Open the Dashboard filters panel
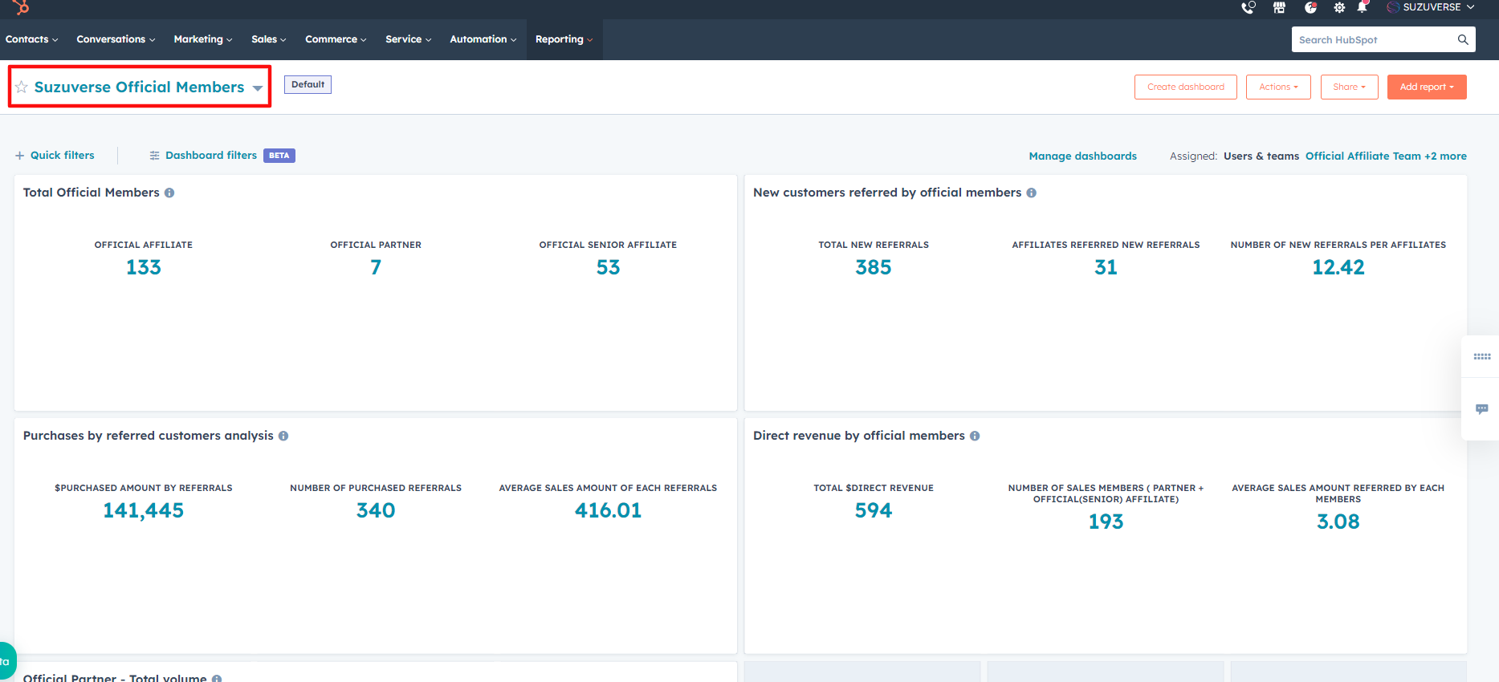1499x682 pixels. click(210, 156)
